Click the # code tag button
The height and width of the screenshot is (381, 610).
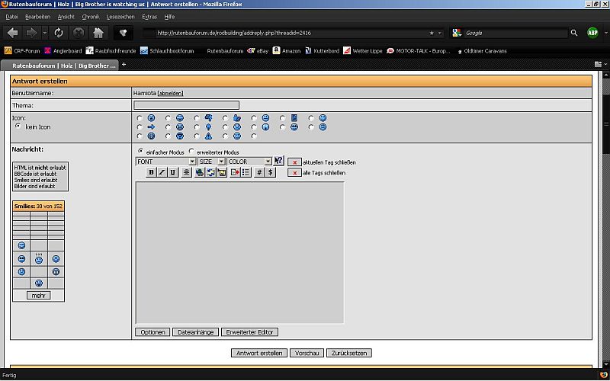(x=259, y=172)
